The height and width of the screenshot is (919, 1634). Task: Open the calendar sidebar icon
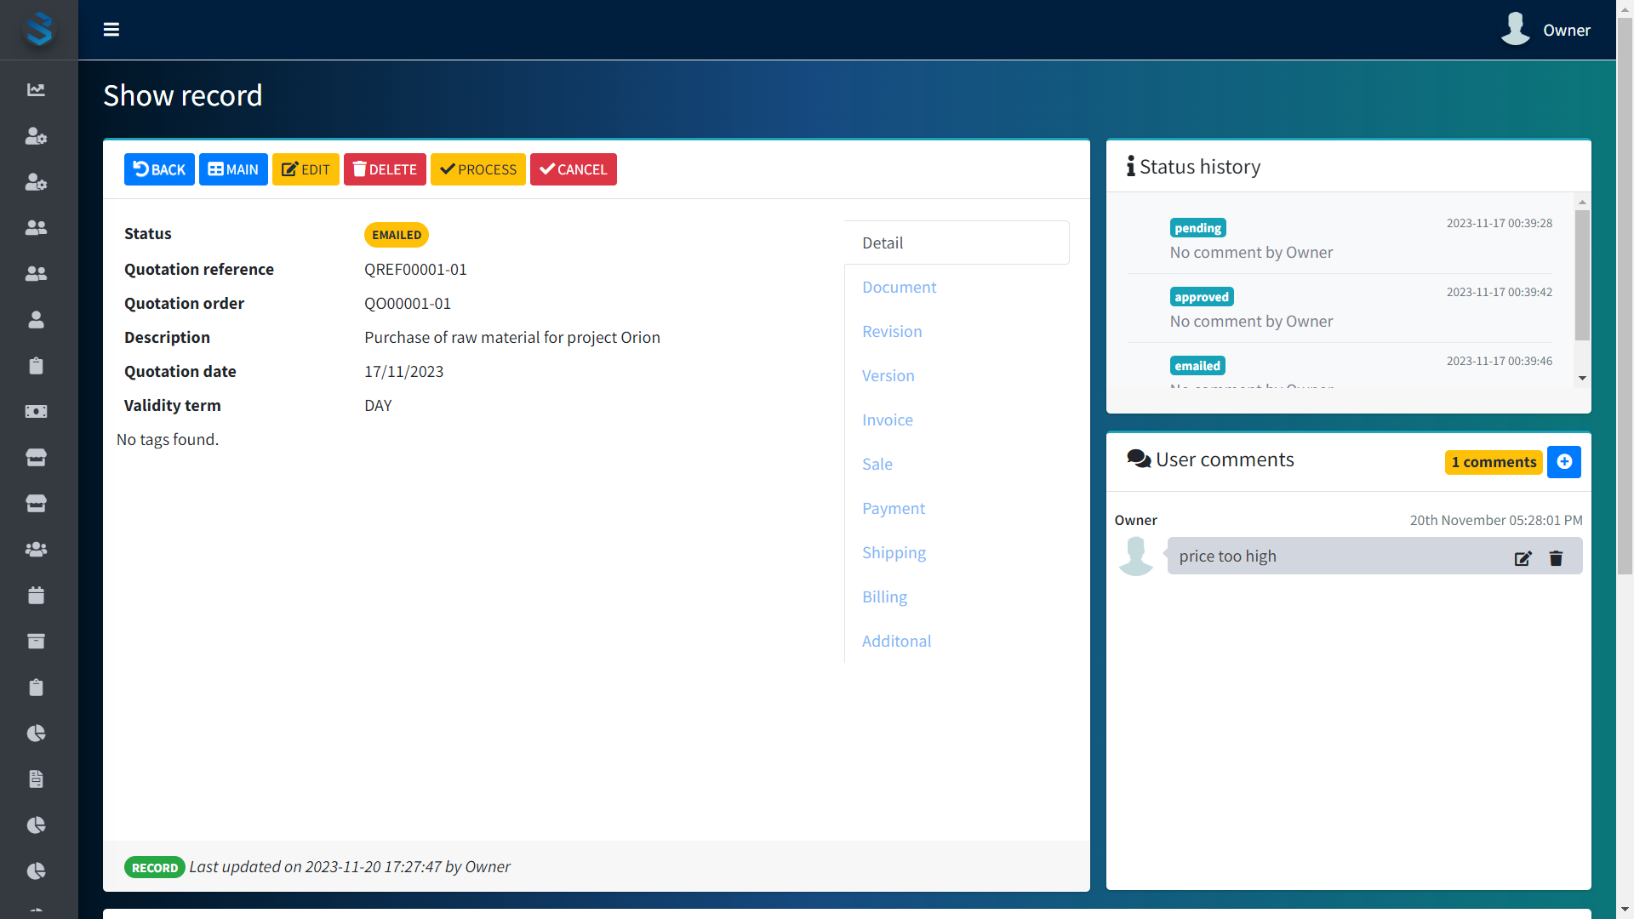click(x=36, y=595)
